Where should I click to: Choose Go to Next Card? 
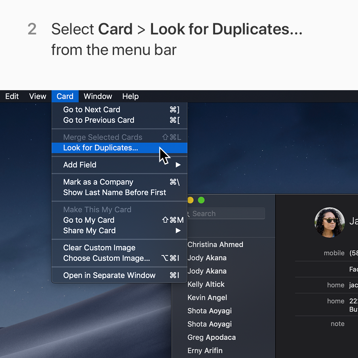click(x=119, y=110)
